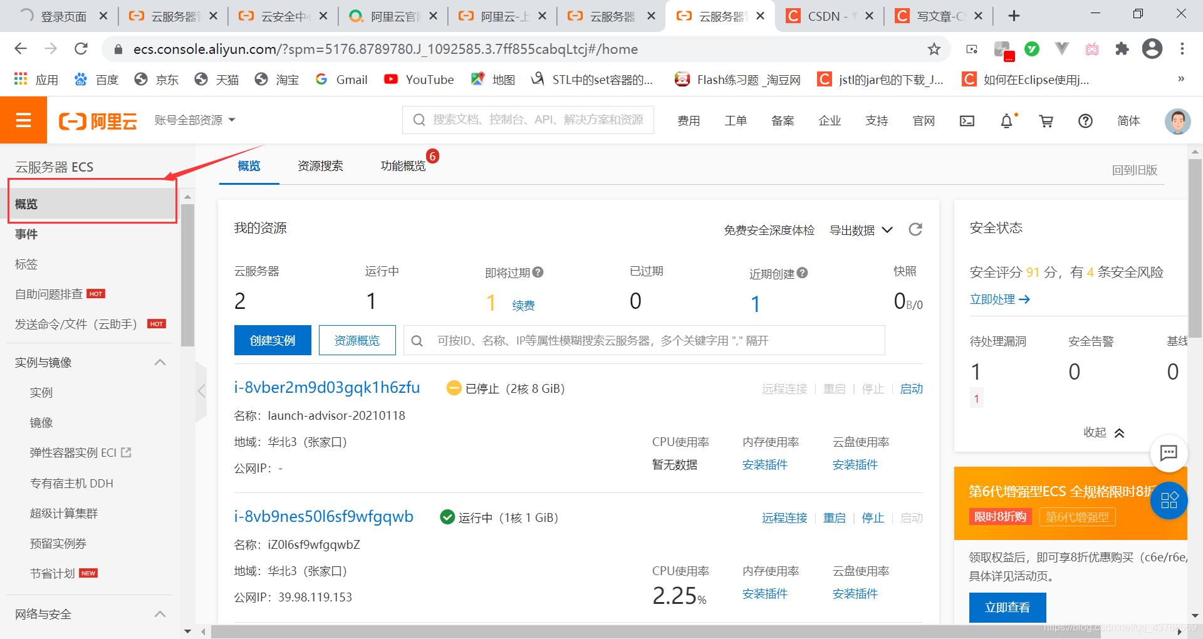
Task: Go back in browser history
Action: (21, 49)
